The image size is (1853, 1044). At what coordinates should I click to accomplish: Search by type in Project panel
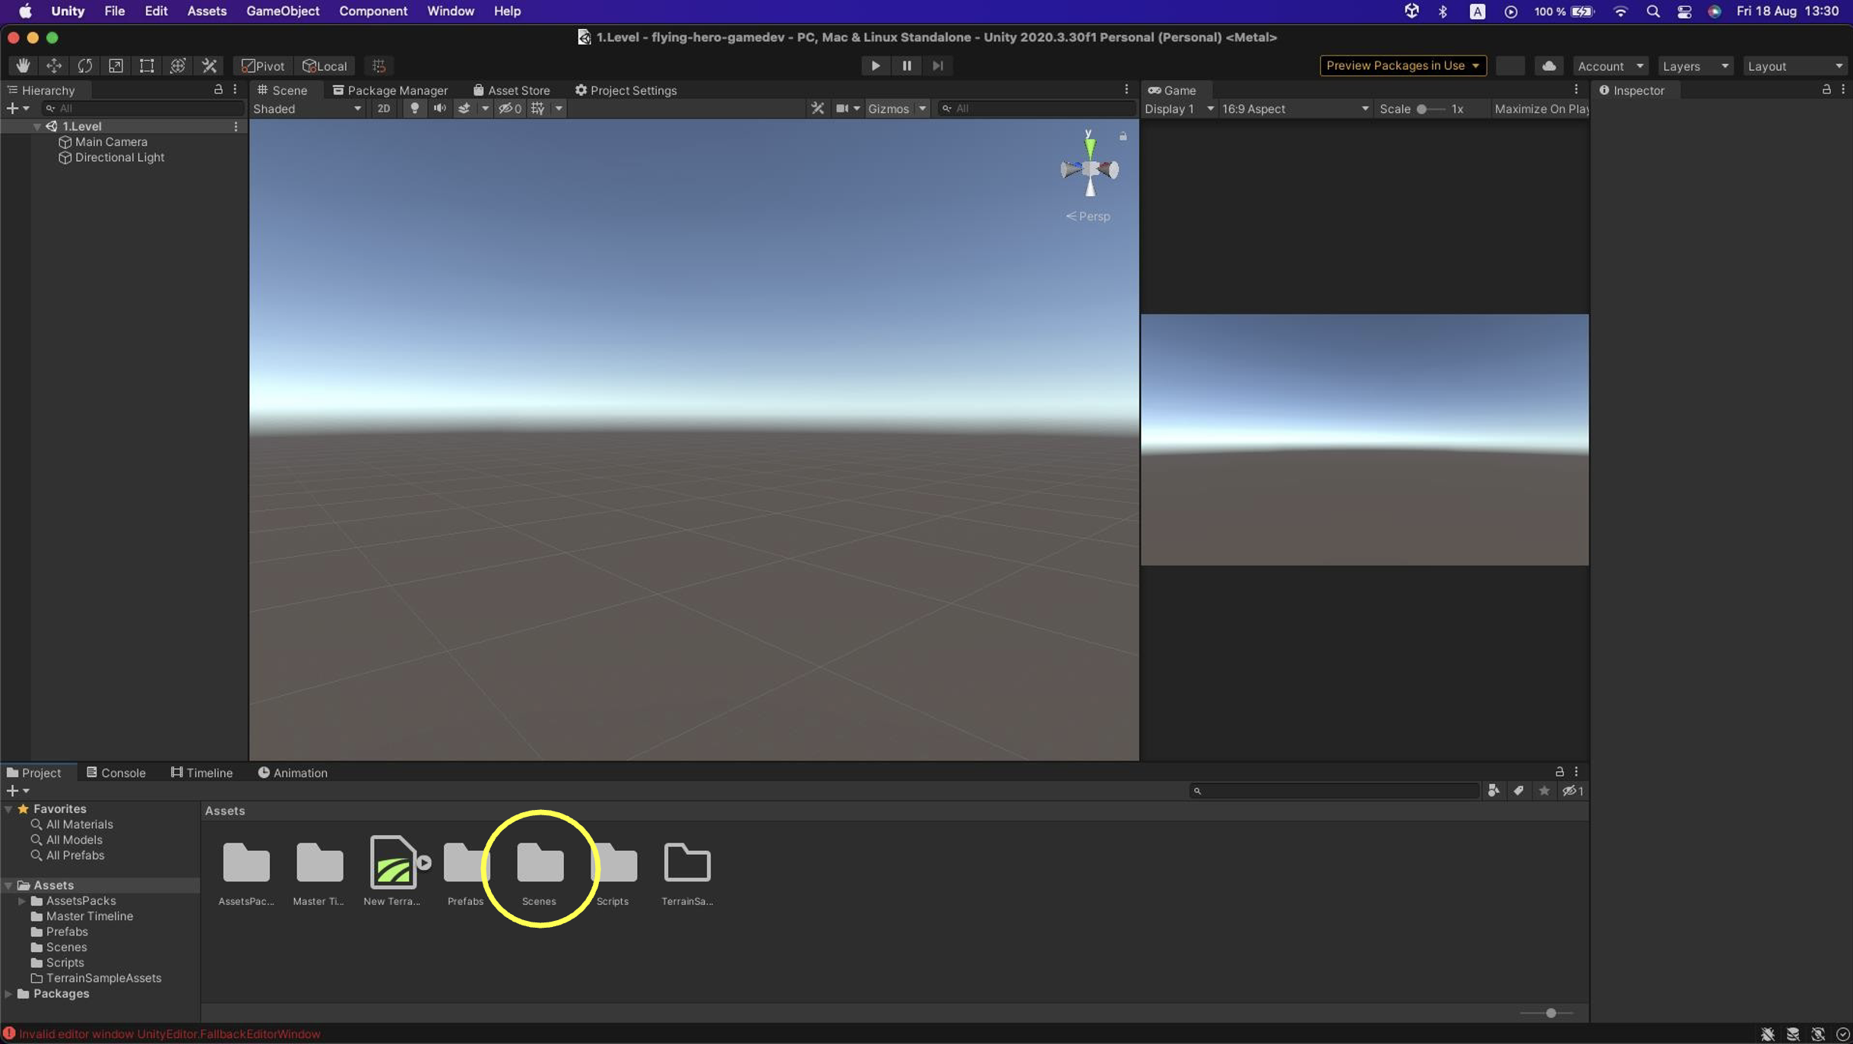point(1493,790)
